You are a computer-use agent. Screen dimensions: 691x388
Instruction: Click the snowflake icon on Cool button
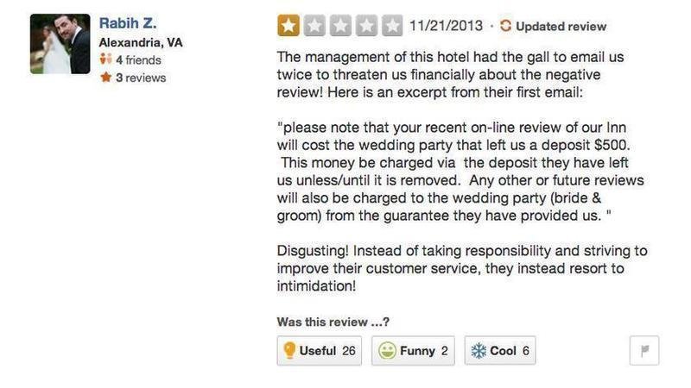pyautogui.click(x=478, y=351)
